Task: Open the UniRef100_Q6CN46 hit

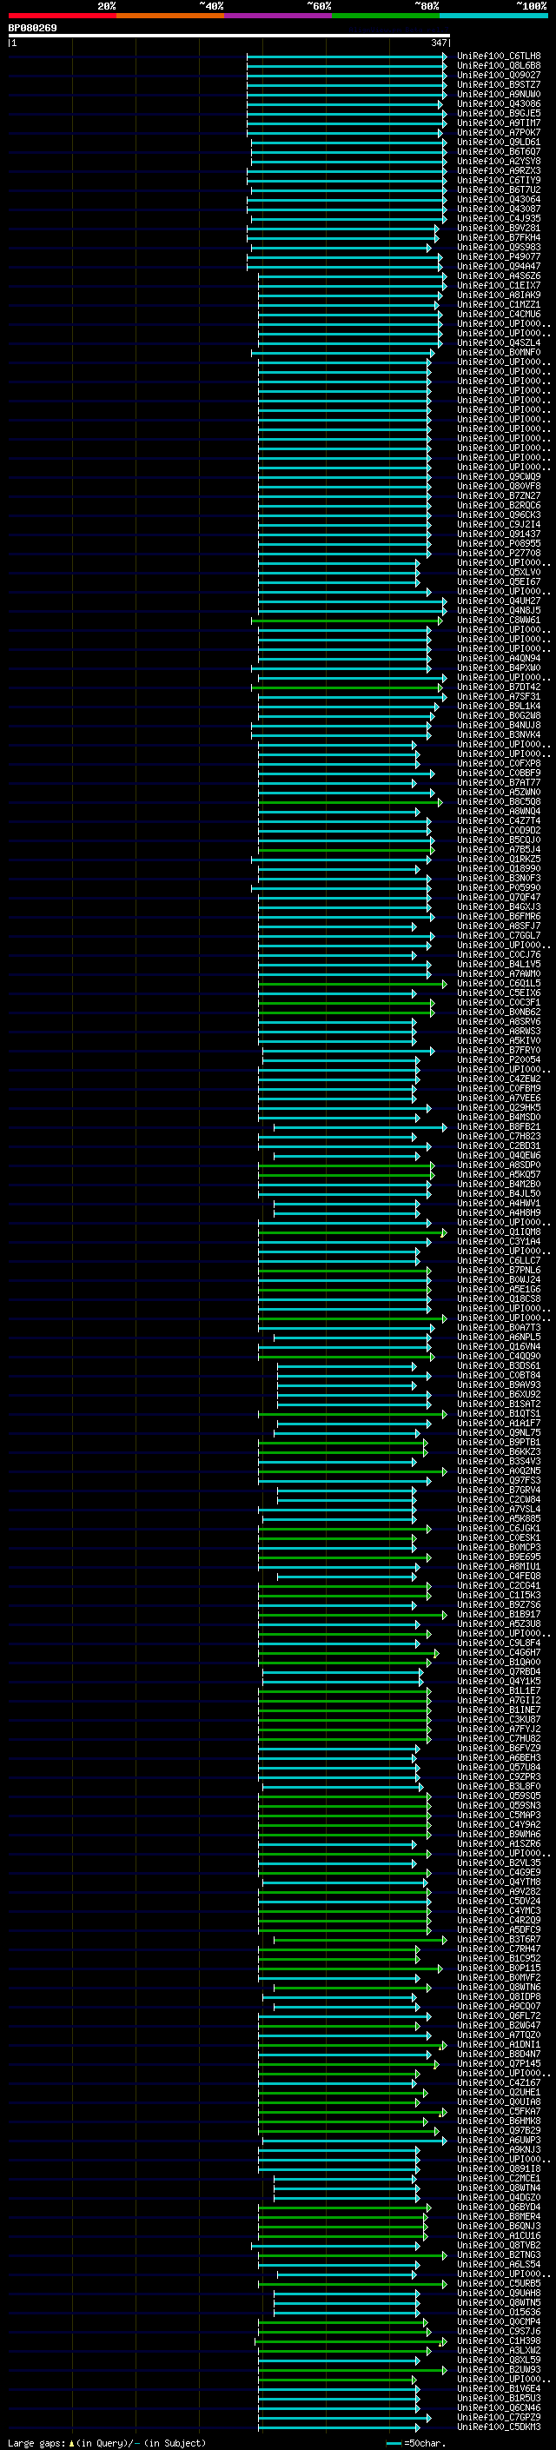Action: 499,2407
